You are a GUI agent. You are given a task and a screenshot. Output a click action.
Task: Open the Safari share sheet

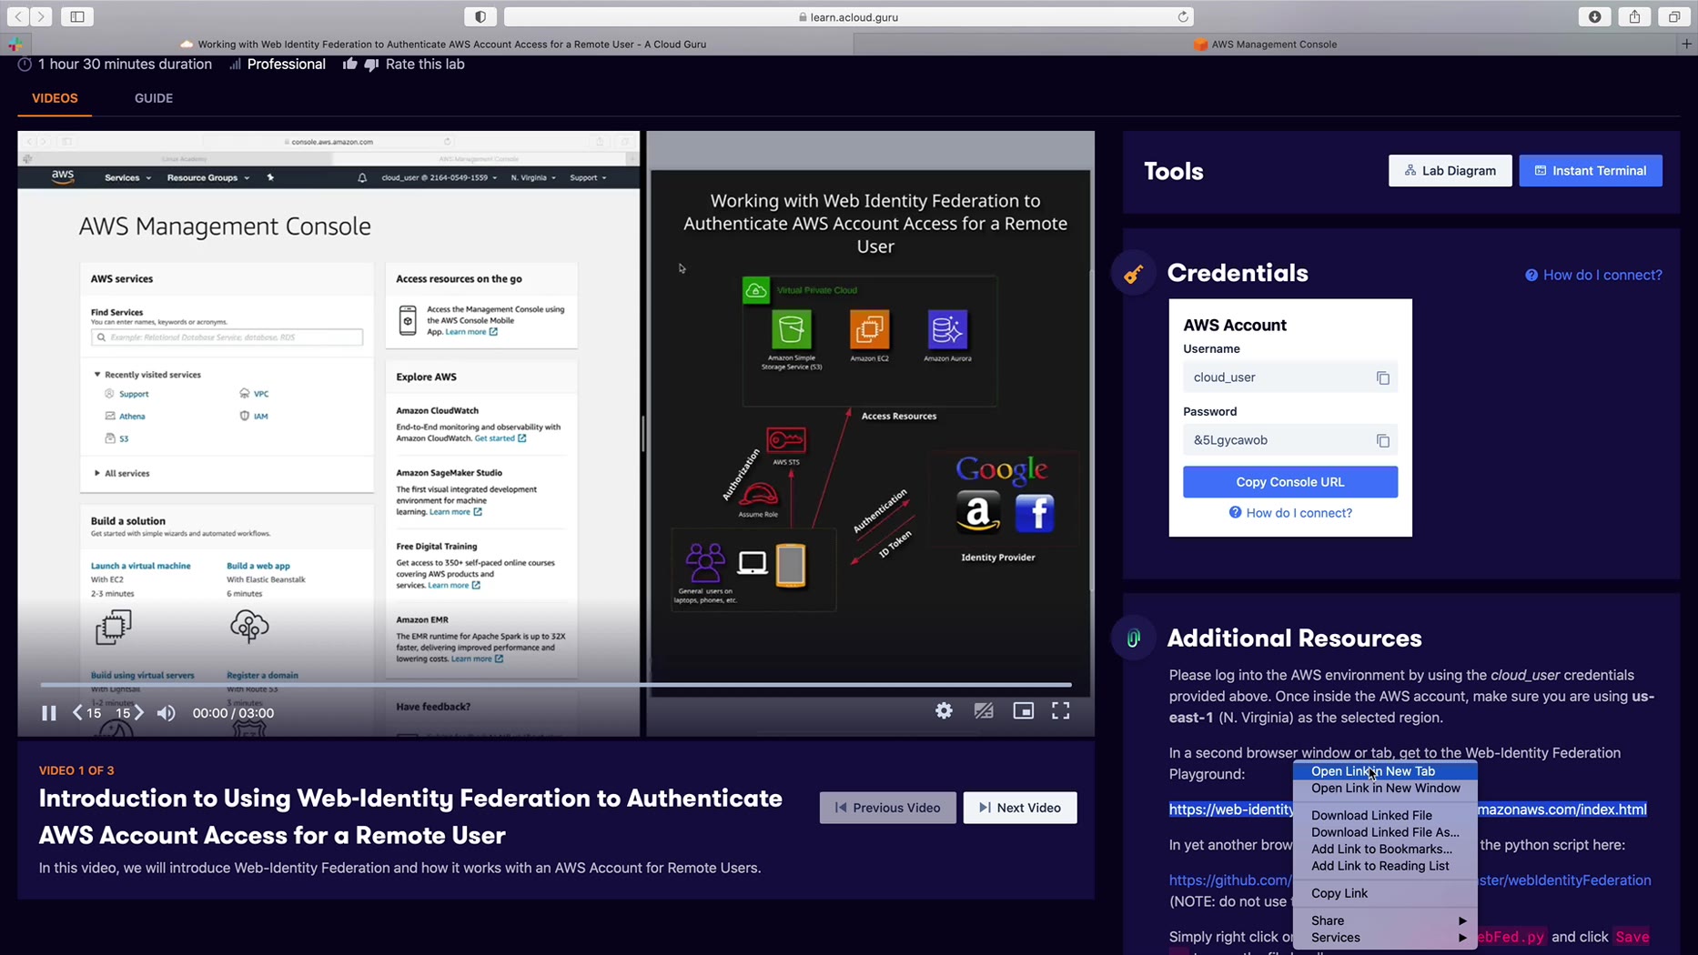pos(1634,16)
